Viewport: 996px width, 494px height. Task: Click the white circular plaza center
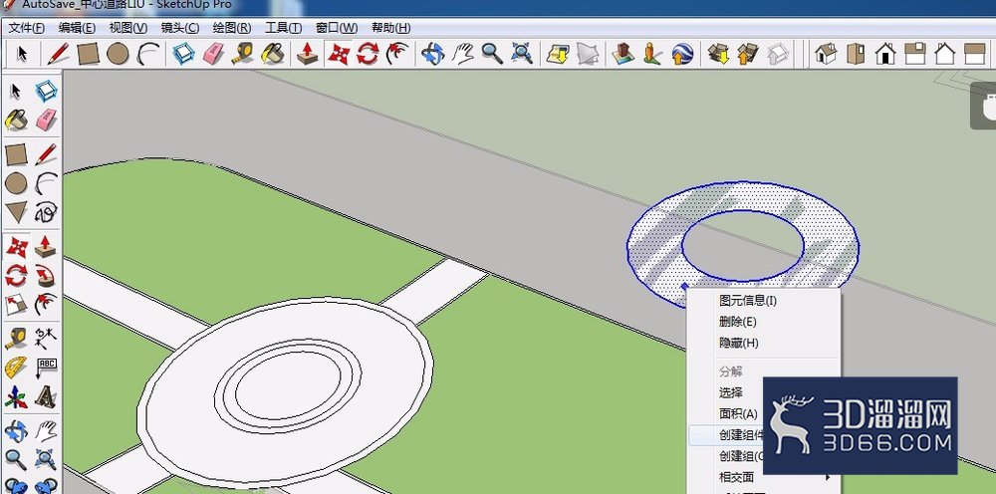[287, 385]
